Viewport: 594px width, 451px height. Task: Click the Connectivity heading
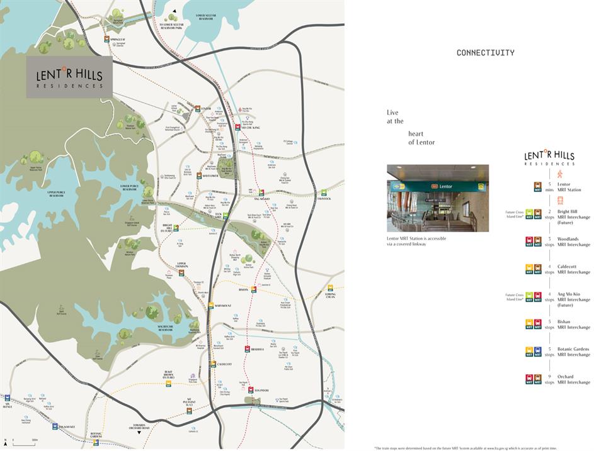coord(485,53)
